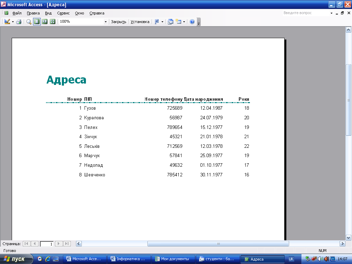Screen dimensions: 352x264
Task: Click phone number 789654
Action: pyautogui.click(x=175, y=127)
